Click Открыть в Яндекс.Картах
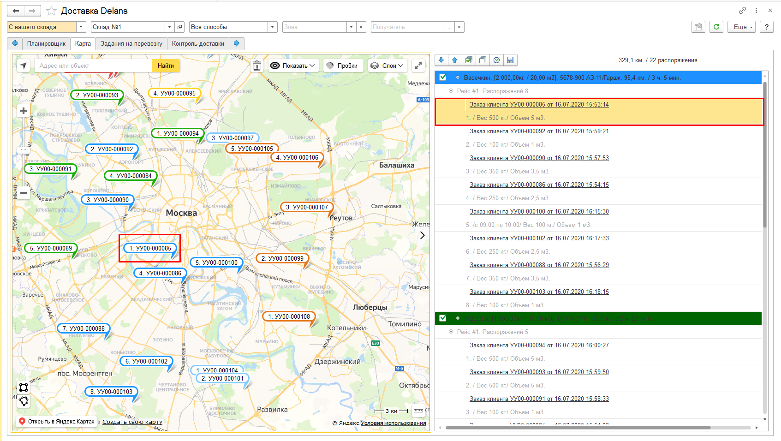 (x=57, y=421)
